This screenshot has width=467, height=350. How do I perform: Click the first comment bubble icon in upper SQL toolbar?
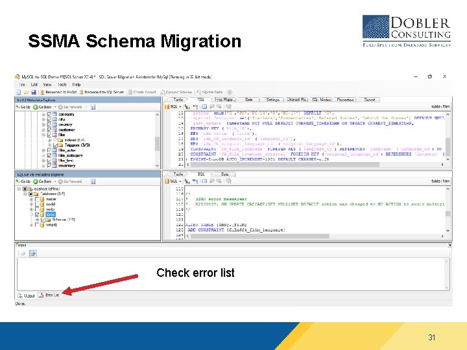(211, 106)
